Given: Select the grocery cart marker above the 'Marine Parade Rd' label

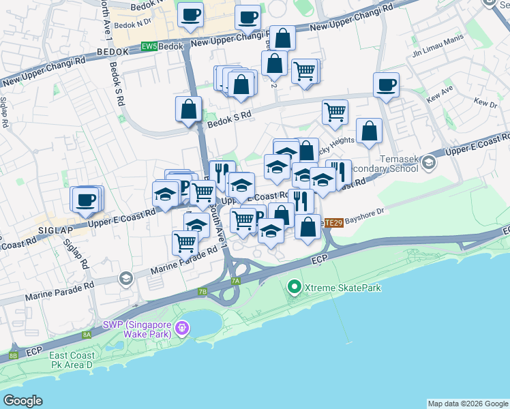Looking at the screenshot, I should pos(185,244).
